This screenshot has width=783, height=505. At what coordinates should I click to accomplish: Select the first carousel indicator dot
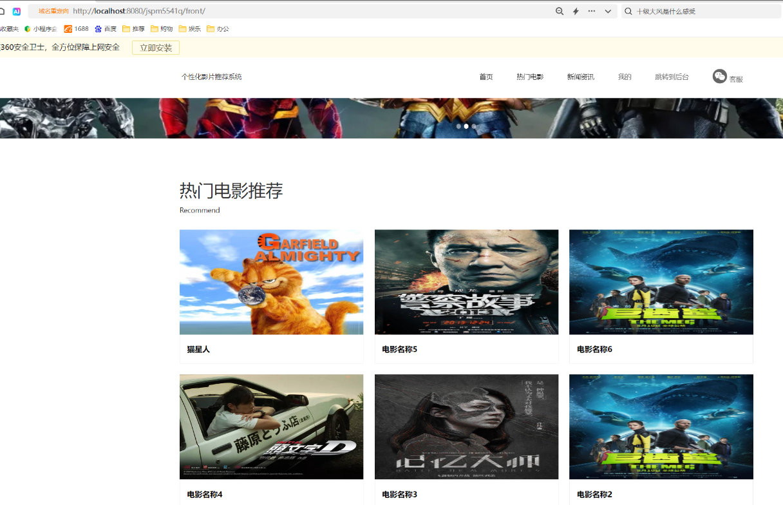coord(458,126)
